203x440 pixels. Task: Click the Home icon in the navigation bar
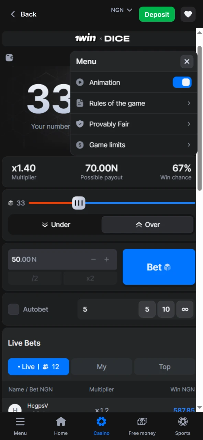[61, 421]
